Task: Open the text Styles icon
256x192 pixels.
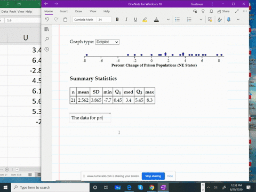Action: tap(220, 20)
